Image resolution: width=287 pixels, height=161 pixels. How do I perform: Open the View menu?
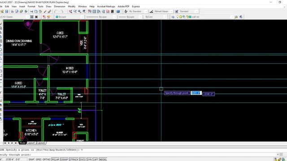click(14, 6)
